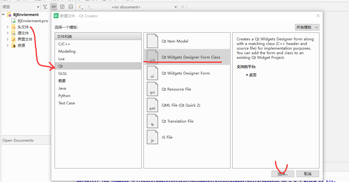Choose the Qt Widgets Designer Form template
This screenshot has width=349, height=182.
point(187,73)
